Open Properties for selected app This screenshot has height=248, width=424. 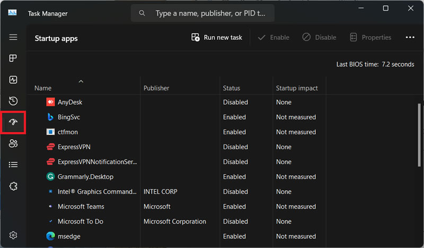[370, 37]
